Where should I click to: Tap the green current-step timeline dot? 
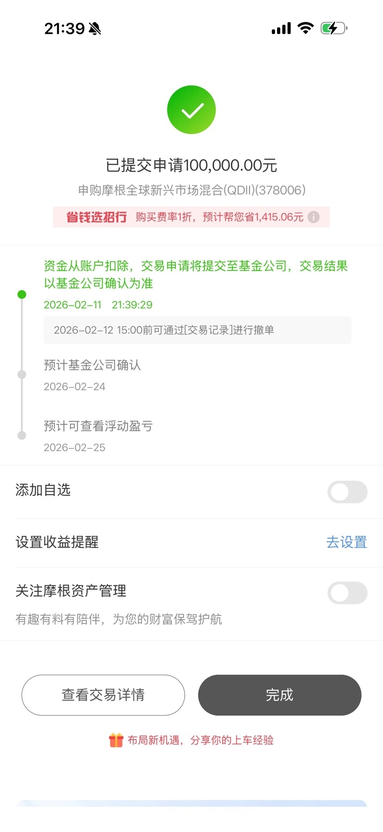(x=22, y=294)
